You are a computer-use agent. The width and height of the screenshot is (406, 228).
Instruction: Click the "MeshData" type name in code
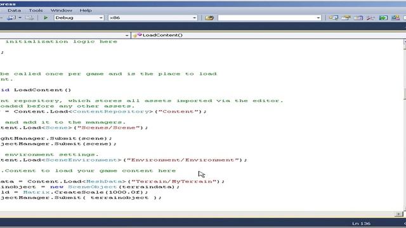click(104, 181)
